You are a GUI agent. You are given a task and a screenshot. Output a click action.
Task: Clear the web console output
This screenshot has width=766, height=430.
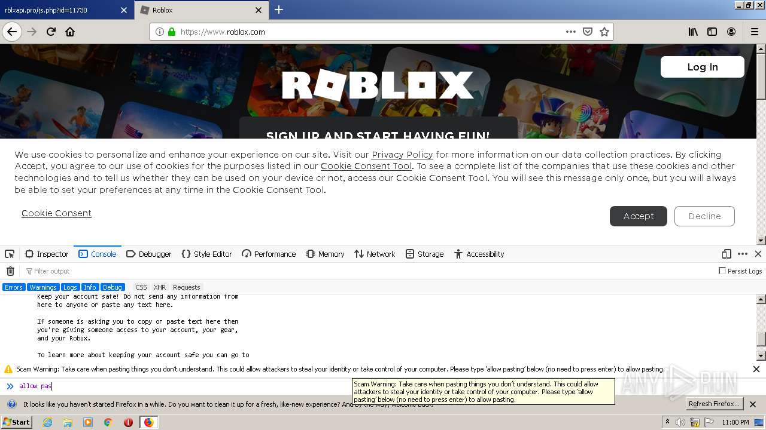pos(10,271)
